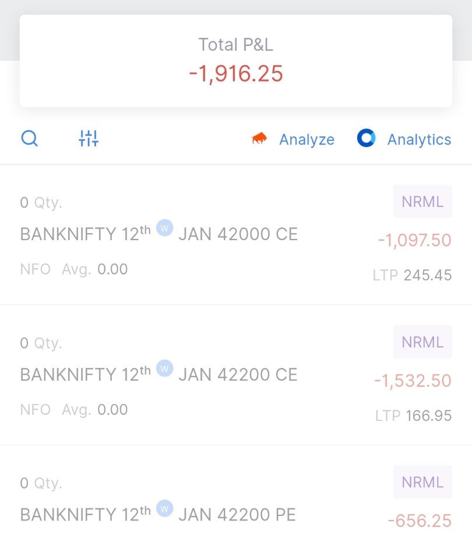Click the total -1,916.25 amount
The width and height of the screenshot is (472, 541).
coord(235,74)
